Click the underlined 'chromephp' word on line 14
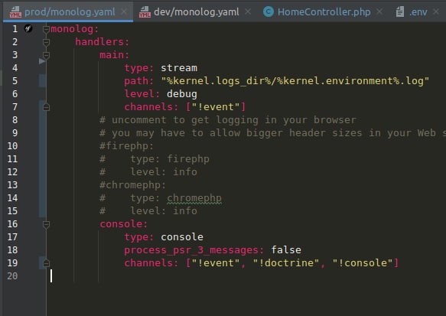Image resolution: width=446 pixels, height=316 pixels. tap(194, 198)
